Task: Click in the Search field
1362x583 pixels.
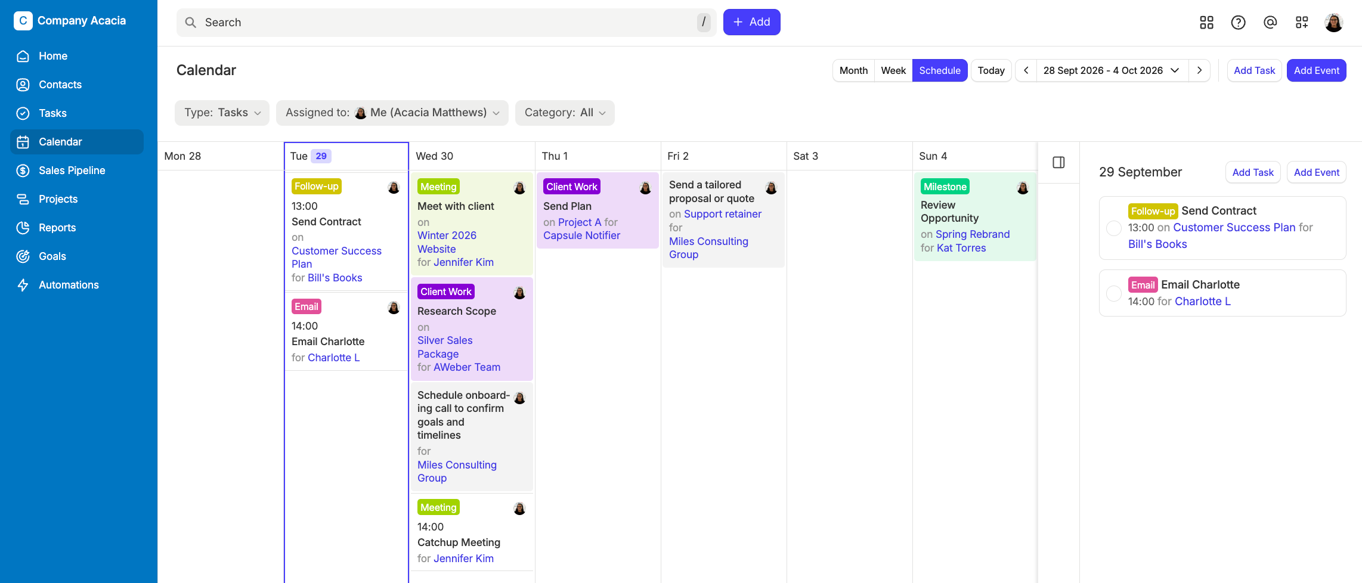Action: [446, 23]
